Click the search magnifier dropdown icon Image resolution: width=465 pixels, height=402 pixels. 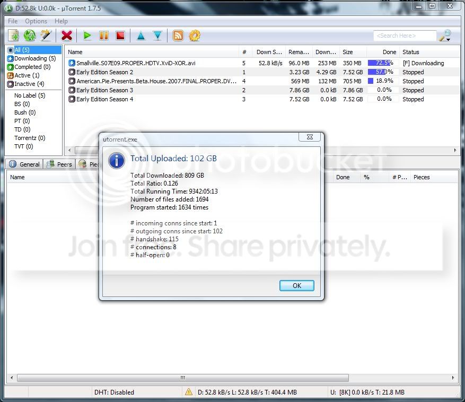pyautogui.click(x=445, y=36)
